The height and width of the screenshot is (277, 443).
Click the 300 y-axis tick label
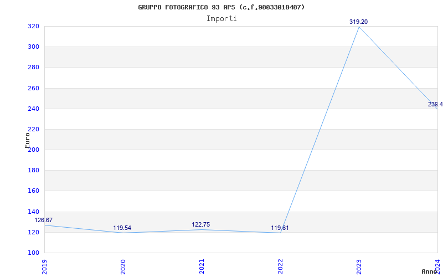(33, 47)
